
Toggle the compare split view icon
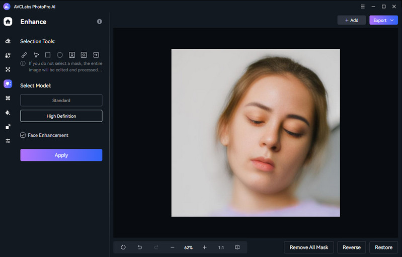[x=237, y=247]
